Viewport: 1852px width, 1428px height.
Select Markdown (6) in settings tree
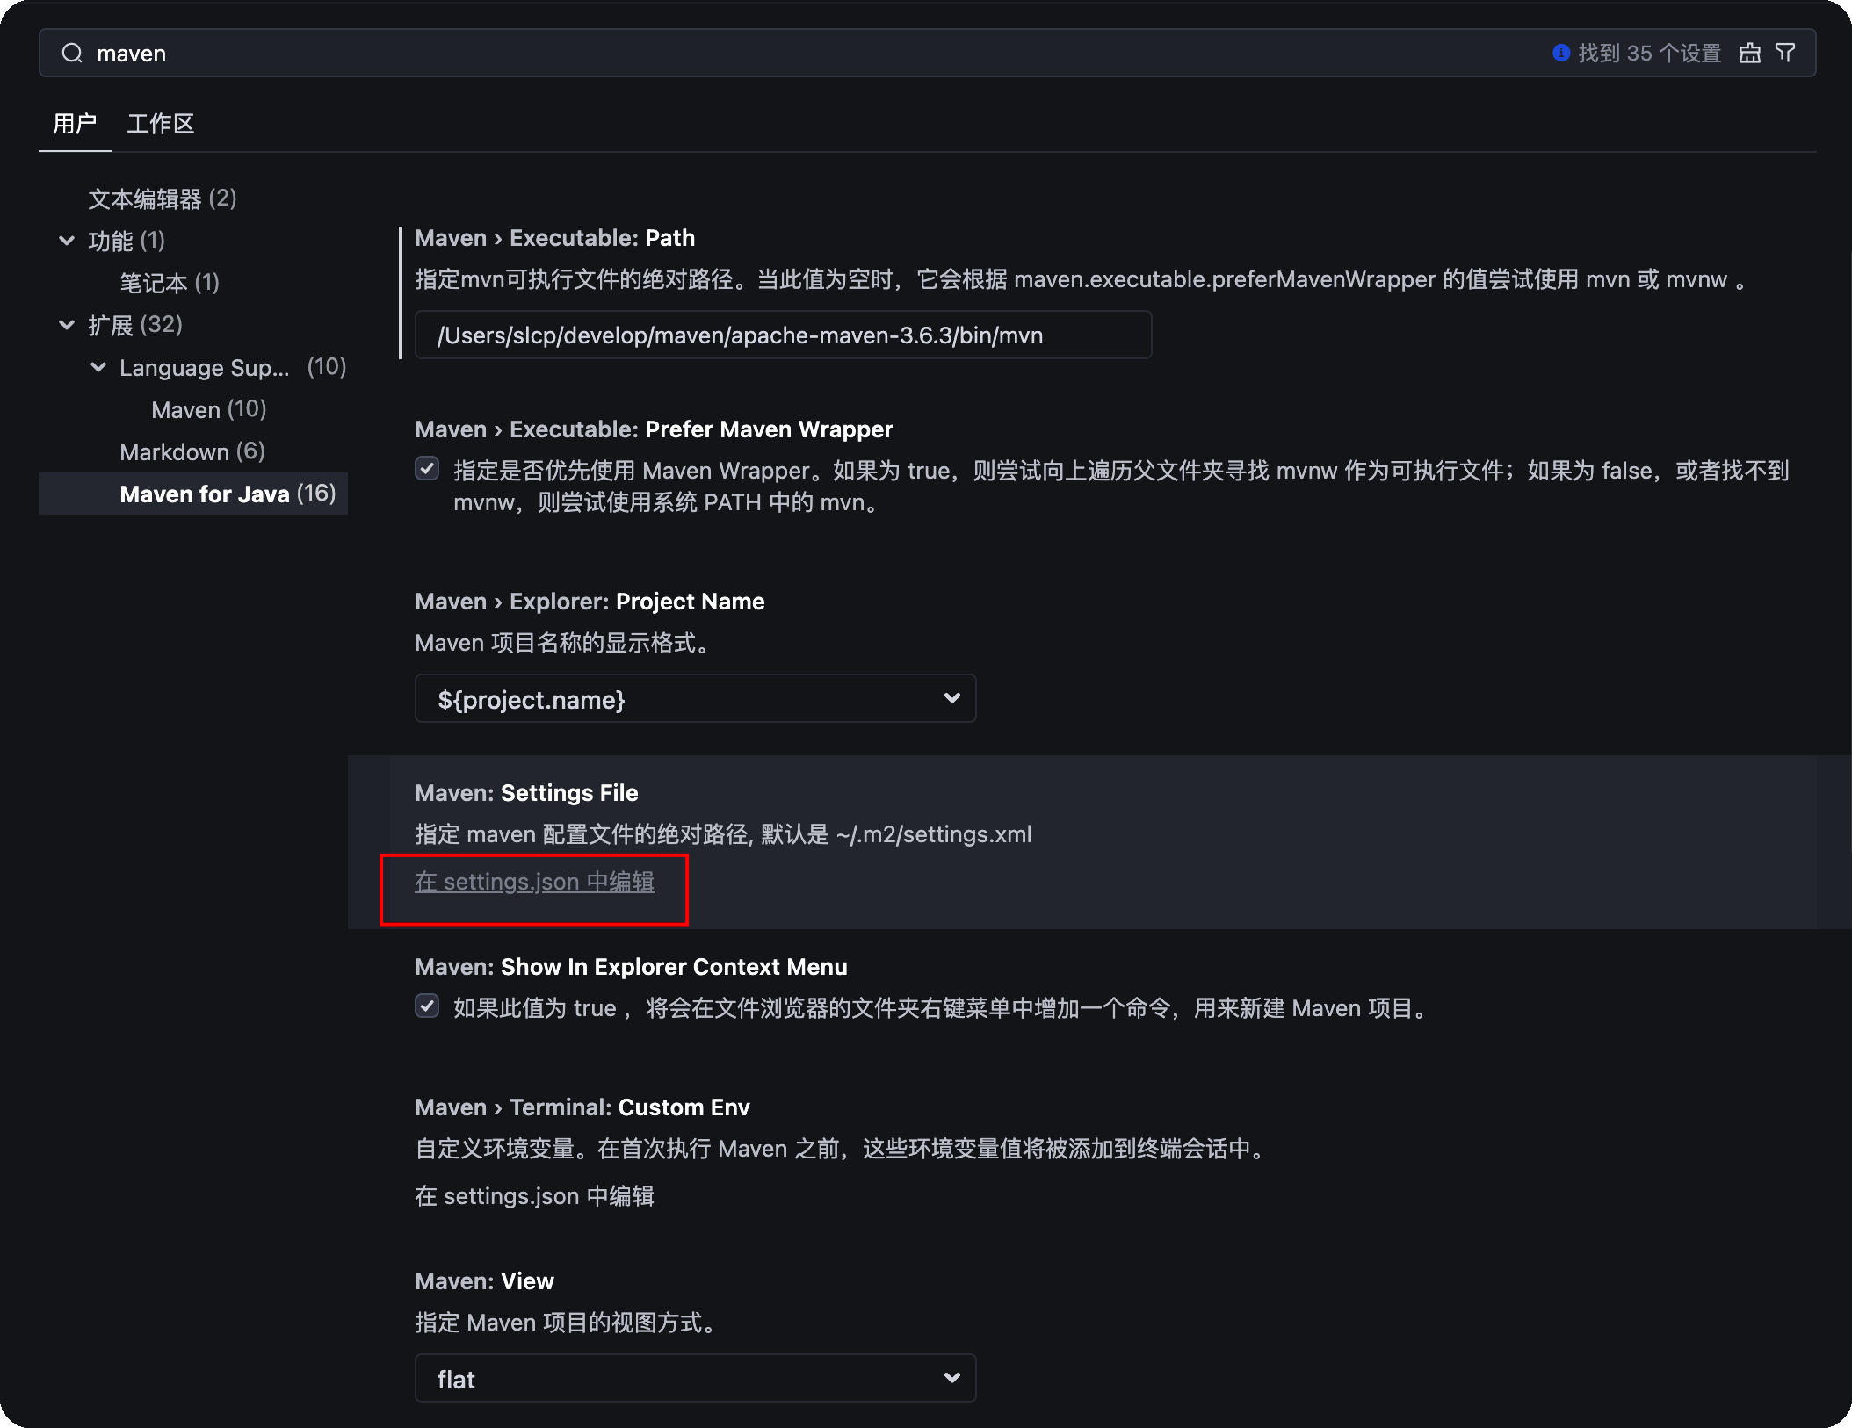(x=192, y=452)
